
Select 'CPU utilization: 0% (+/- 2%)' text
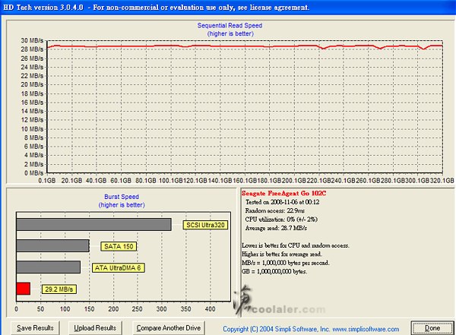pyautogui.click(x=281, y=220)
